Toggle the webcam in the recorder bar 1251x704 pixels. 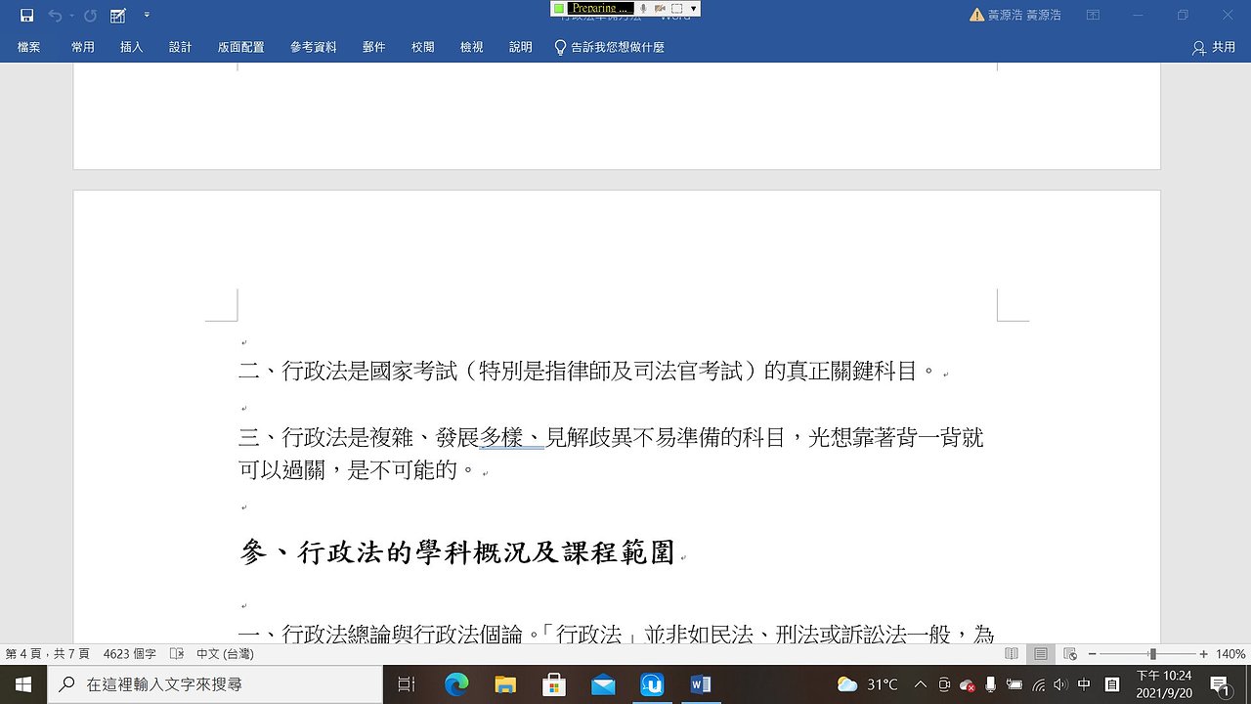click(660, 9)
